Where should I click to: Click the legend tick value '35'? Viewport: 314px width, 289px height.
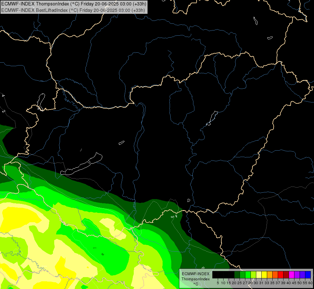click(272, 283)
